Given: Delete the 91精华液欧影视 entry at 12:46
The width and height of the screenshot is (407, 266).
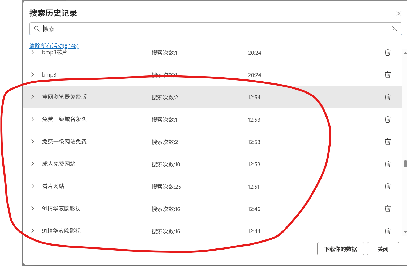Looking at the screenshot, I should tap(388, 209).
